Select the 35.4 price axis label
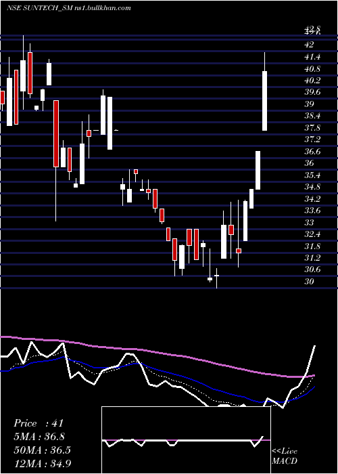338x474 pixels. [312, 175]
